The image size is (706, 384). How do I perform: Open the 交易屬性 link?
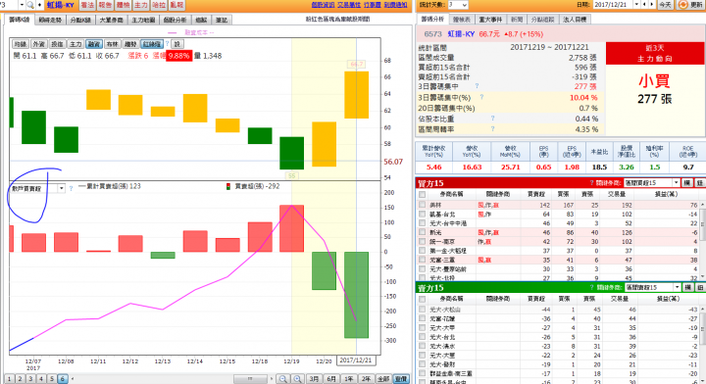point(349,5)
